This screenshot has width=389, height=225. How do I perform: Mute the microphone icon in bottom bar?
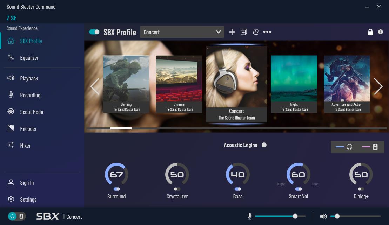point(250,216)
